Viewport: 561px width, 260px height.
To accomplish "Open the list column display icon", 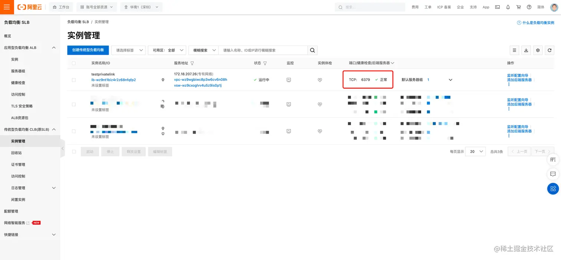I will click(x=514, y=50).
